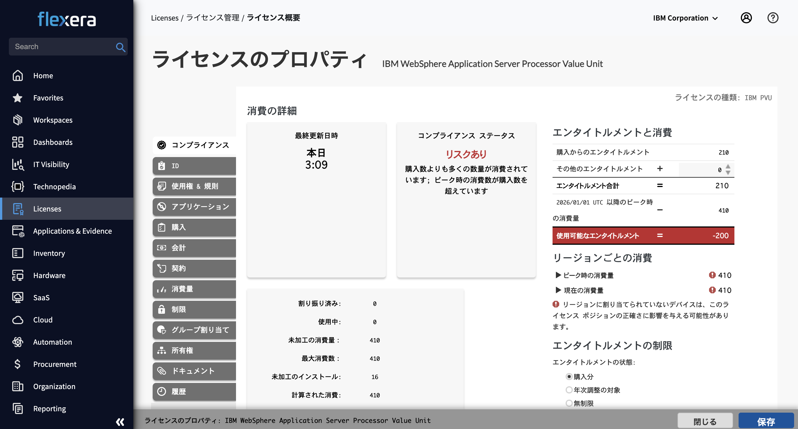Open the user profile icon
798x429 pixels.
click(746, 18)
